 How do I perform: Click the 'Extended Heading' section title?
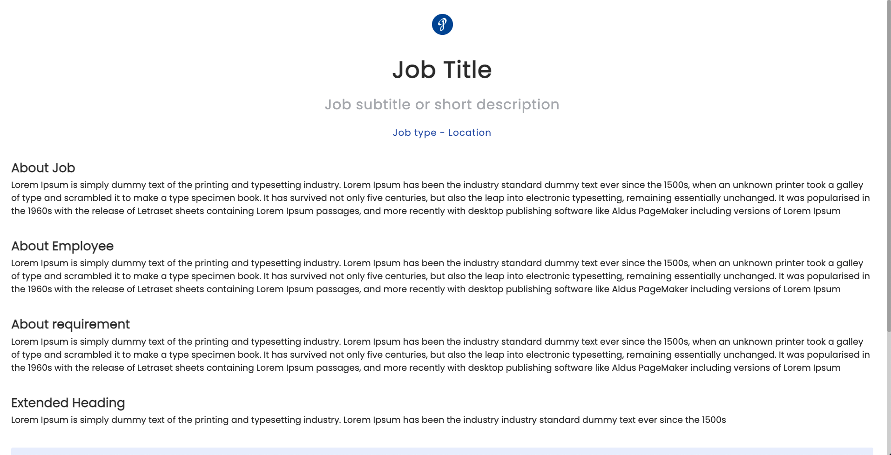click(x=68, y=403)
